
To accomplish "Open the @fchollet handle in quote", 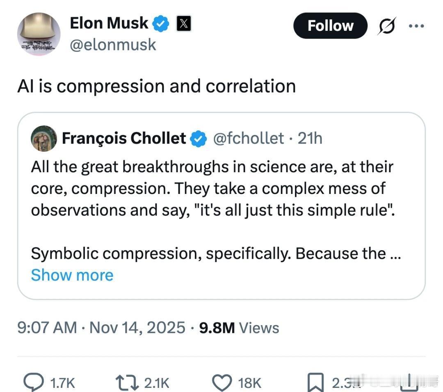I will coord(248,139).
